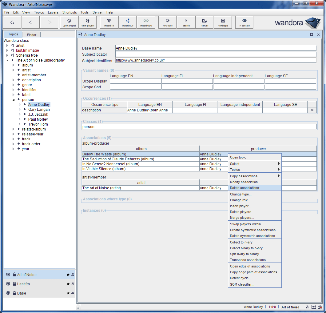Viewport: 326px width, 313px height.
Task: Click the Open project toolbar icon
Action: click(69, 22)
